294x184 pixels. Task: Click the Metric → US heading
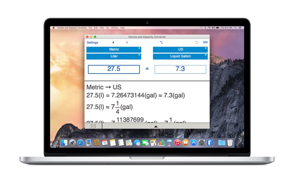point(104,87)
